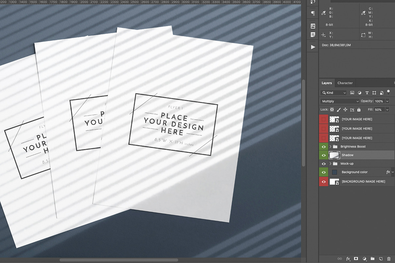Open the Actions panel play icon
The image size is (395, 263).
click(313, 47)
